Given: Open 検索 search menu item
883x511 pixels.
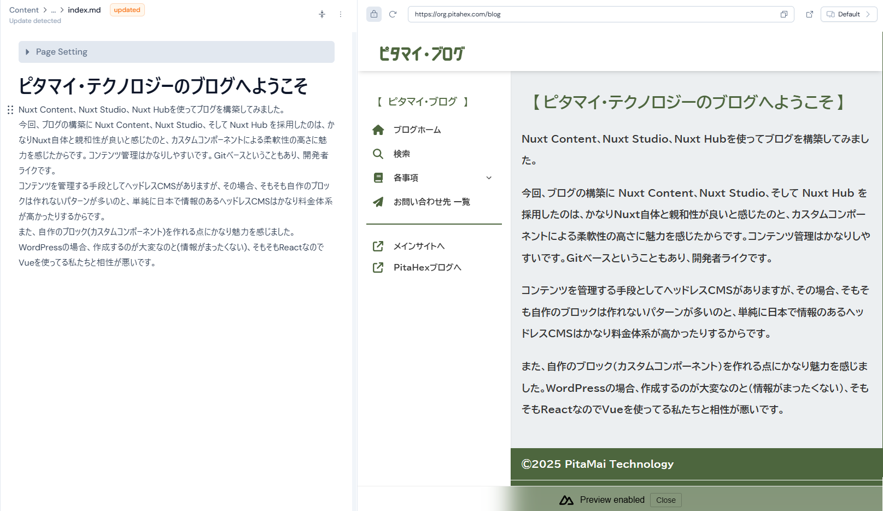Looking at the screenshot, I should click(401, 154).
